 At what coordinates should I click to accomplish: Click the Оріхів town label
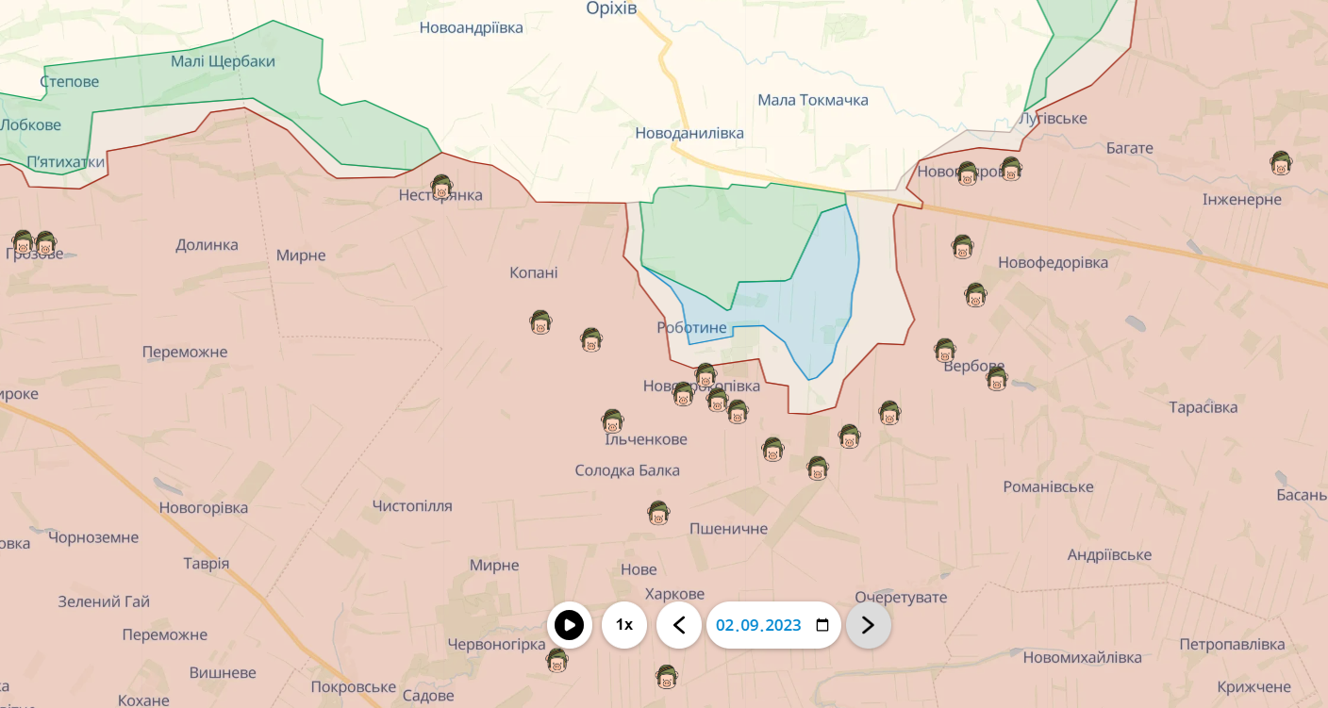611,8
